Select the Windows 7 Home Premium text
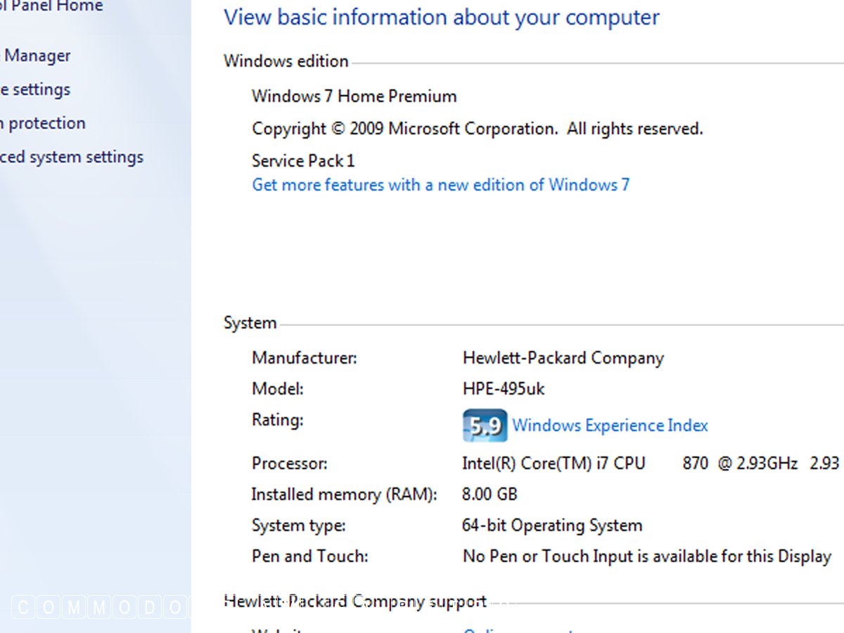Image resolution: width=844 pixels, height=633 pixels. 354,96
